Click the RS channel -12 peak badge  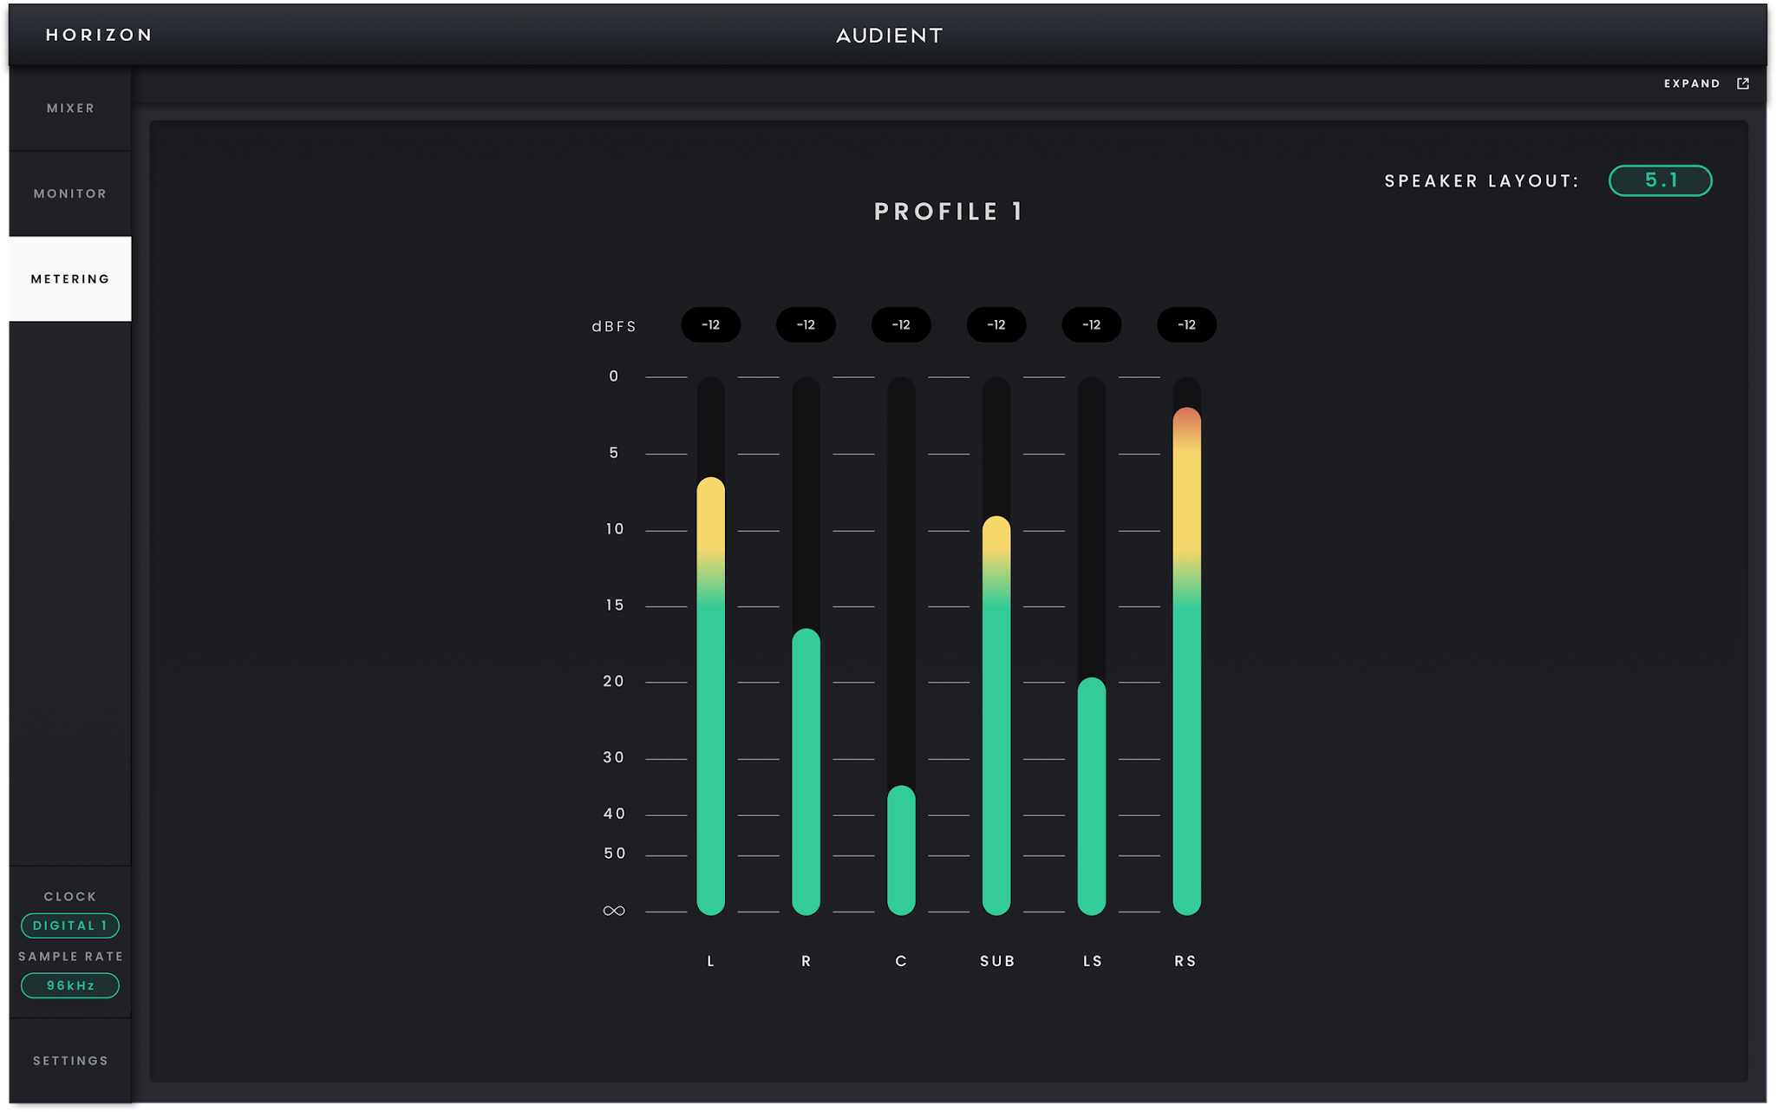[1186, 324]
